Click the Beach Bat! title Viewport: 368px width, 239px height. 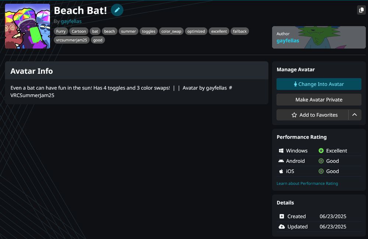(x=80, y=10)
